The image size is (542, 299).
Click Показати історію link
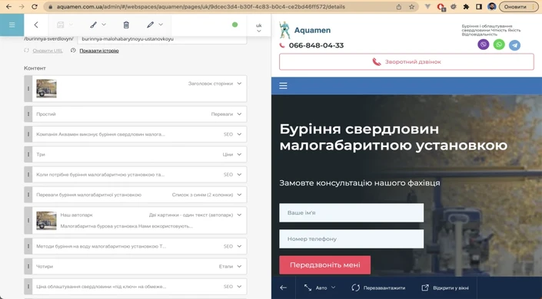click(99, 51)
